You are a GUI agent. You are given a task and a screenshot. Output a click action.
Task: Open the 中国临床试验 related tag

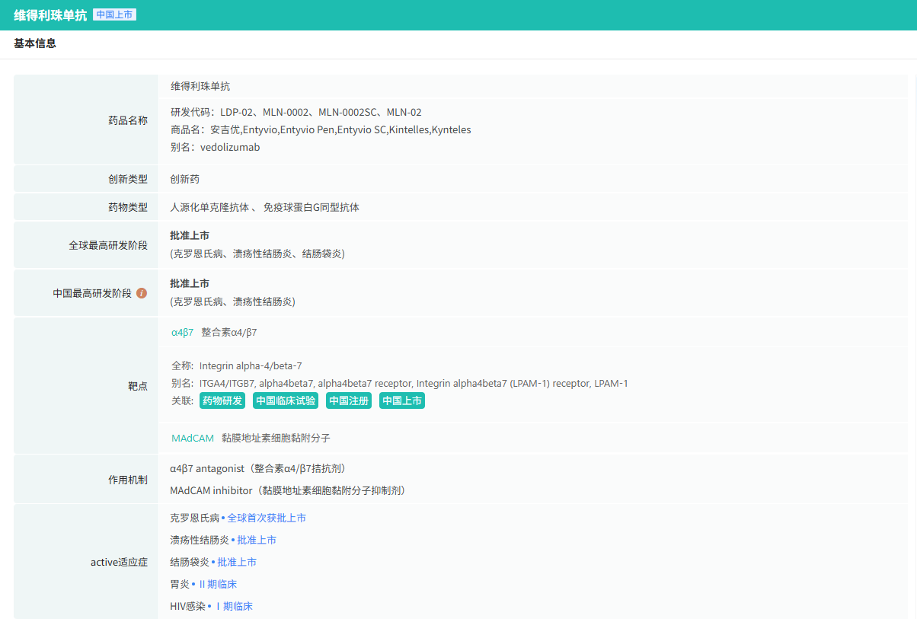click(286, 400)
